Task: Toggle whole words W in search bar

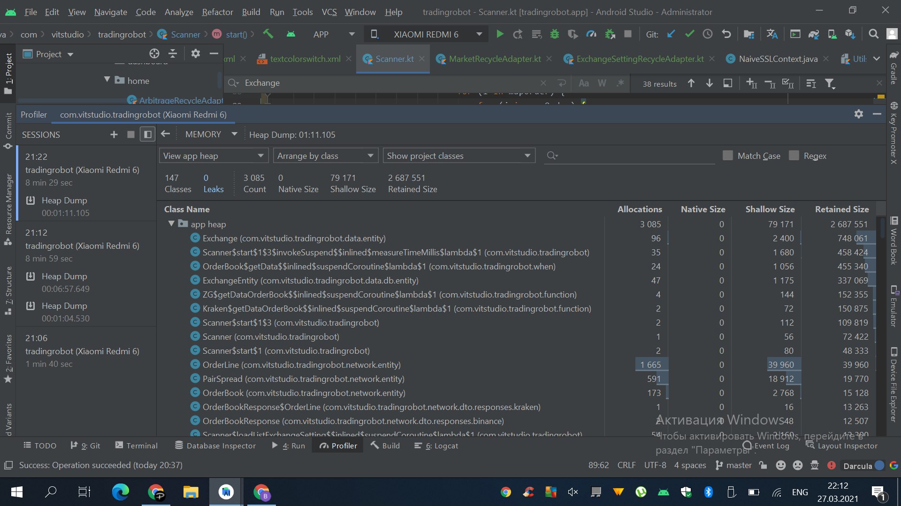Action: click(602, 83)
